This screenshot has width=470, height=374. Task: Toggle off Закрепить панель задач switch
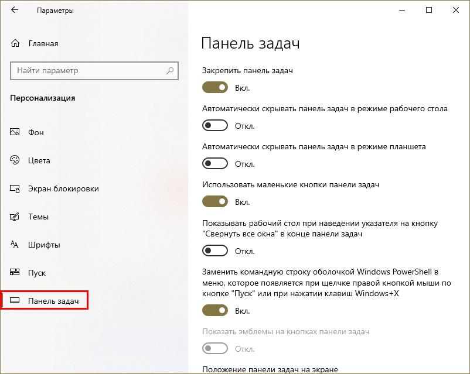(215, 87)
